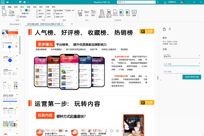Open the 从扫描仪 dropdown arrow
This screenshot has width=204, height=136.
point(12,17)
